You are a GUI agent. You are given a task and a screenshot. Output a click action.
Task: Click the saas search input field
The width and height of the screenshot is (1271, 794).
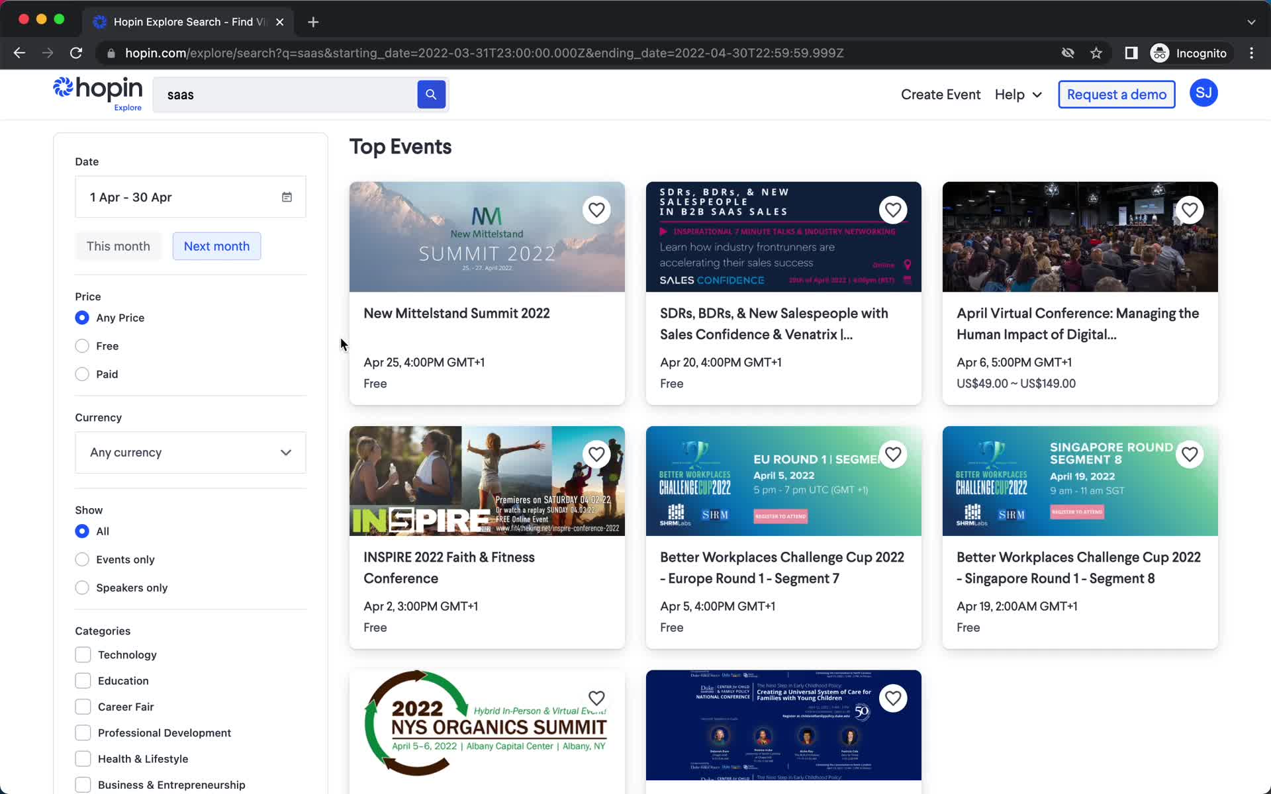pos(285,95)
